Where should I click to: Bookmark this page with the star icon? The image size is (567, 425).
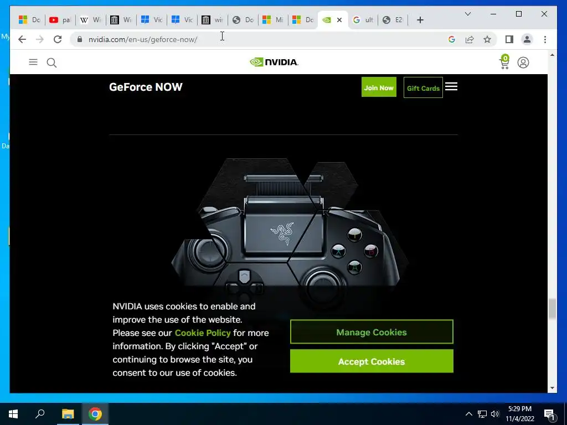pos(487,39)
